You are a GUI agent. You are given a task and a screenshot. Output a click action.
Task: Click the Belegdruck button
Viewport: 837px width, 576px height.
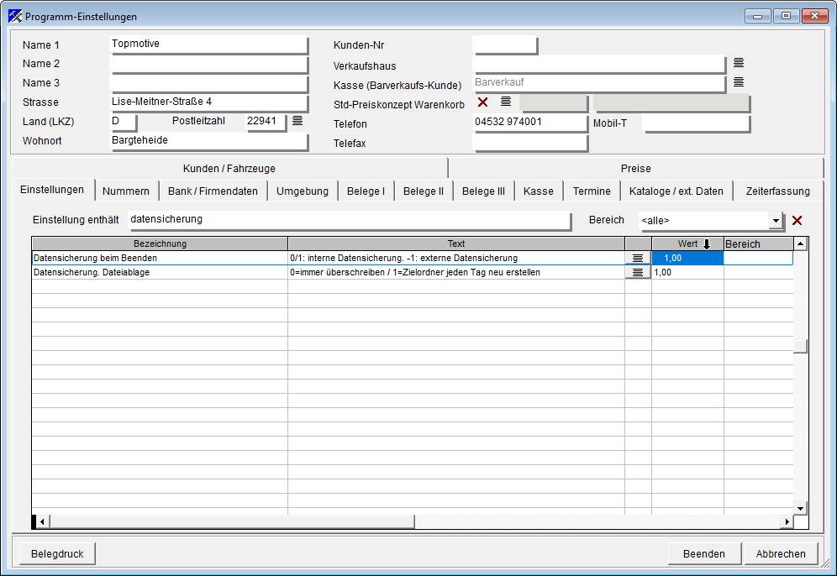pyautogui.click(x=57, y=553)
